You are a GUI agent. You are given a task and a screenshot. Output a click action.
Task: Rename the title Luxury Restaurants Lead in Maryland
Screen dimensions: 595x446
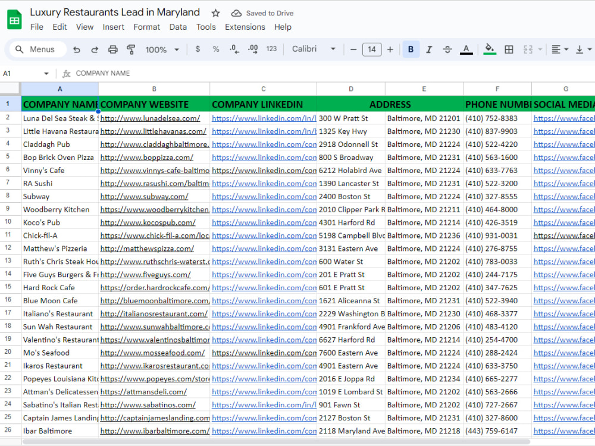pos(115,12)
